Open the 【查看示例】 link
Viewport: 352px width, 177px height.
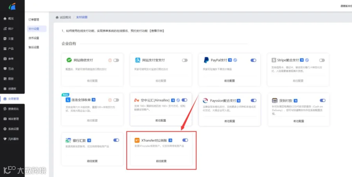click(157, 31)
